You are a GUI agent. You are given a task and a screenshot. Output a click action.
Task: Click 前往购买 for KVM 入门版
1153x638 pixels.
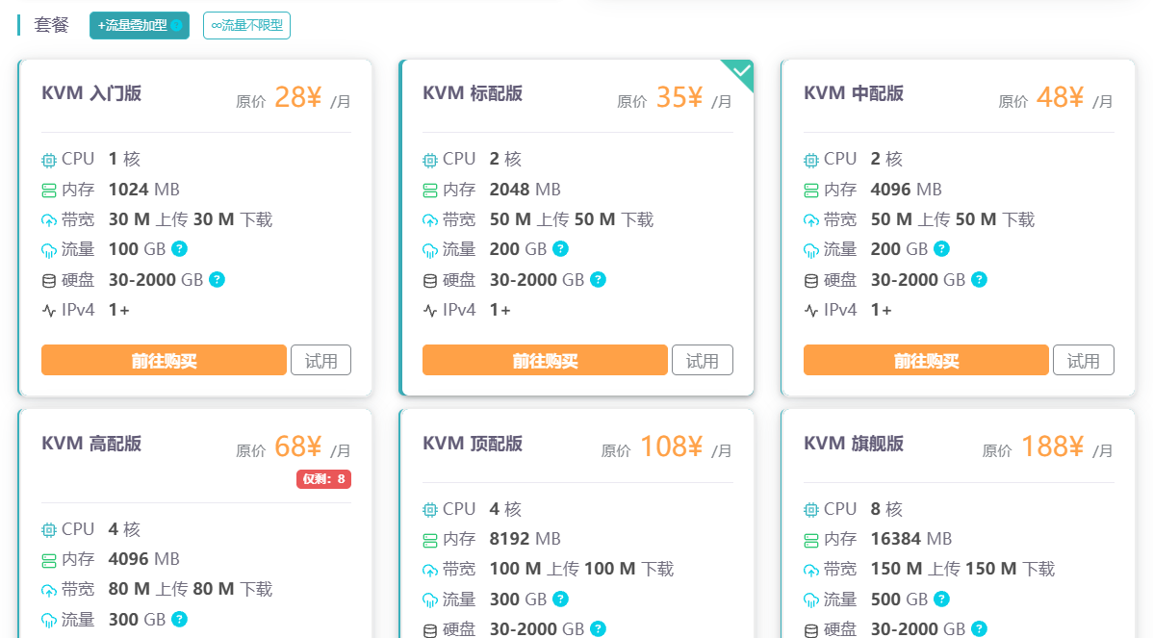[x=164, y=361]
